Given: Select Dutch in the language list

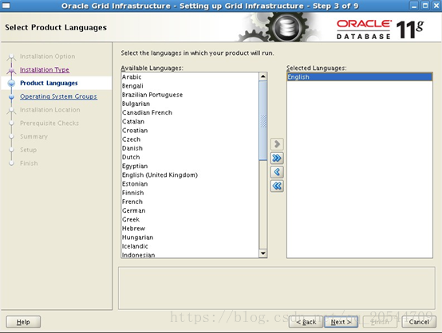Looking at the screenshot, I should 190,157.
